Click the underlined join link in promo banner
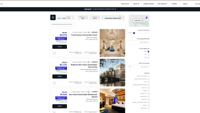 (88, 9)
